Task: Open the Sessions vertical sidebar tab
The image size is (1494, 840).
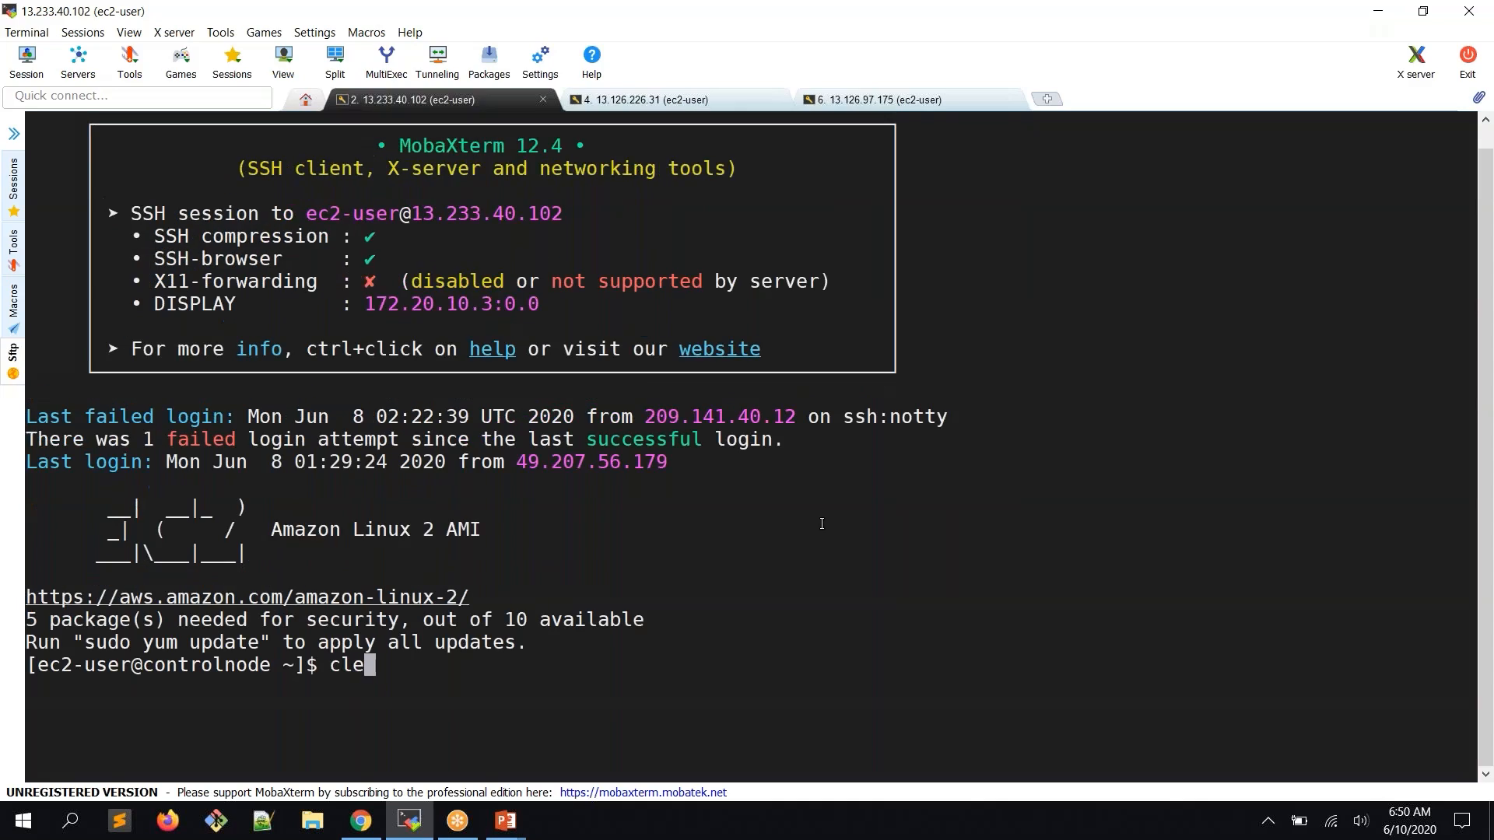Action: click(x=13, y=187)
